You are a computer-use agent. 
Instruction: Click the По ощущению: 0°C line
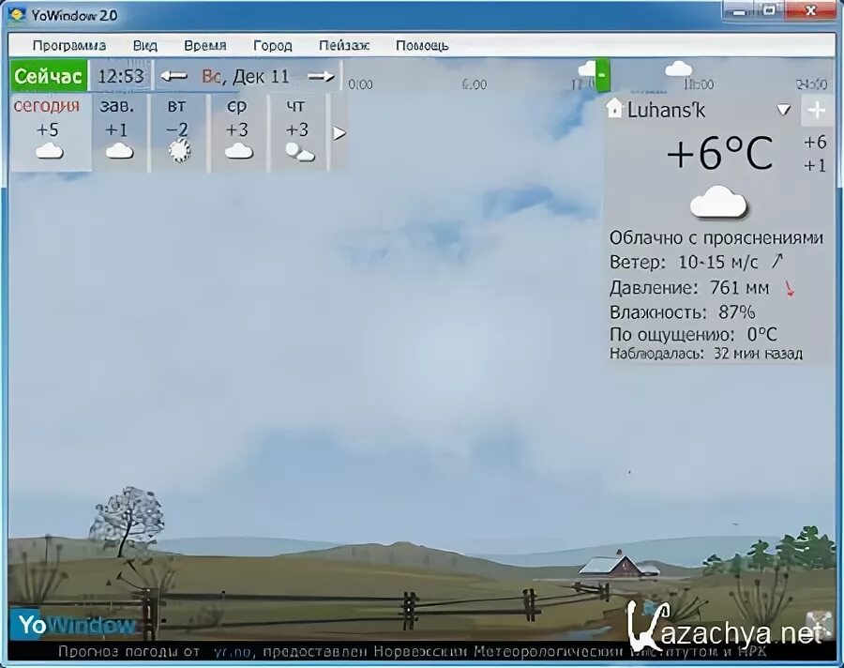click(693, 335)
